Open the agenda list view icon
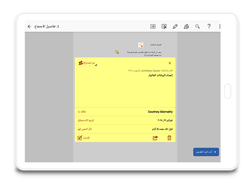This screenshot has width=252, height=184. (153, 26)
